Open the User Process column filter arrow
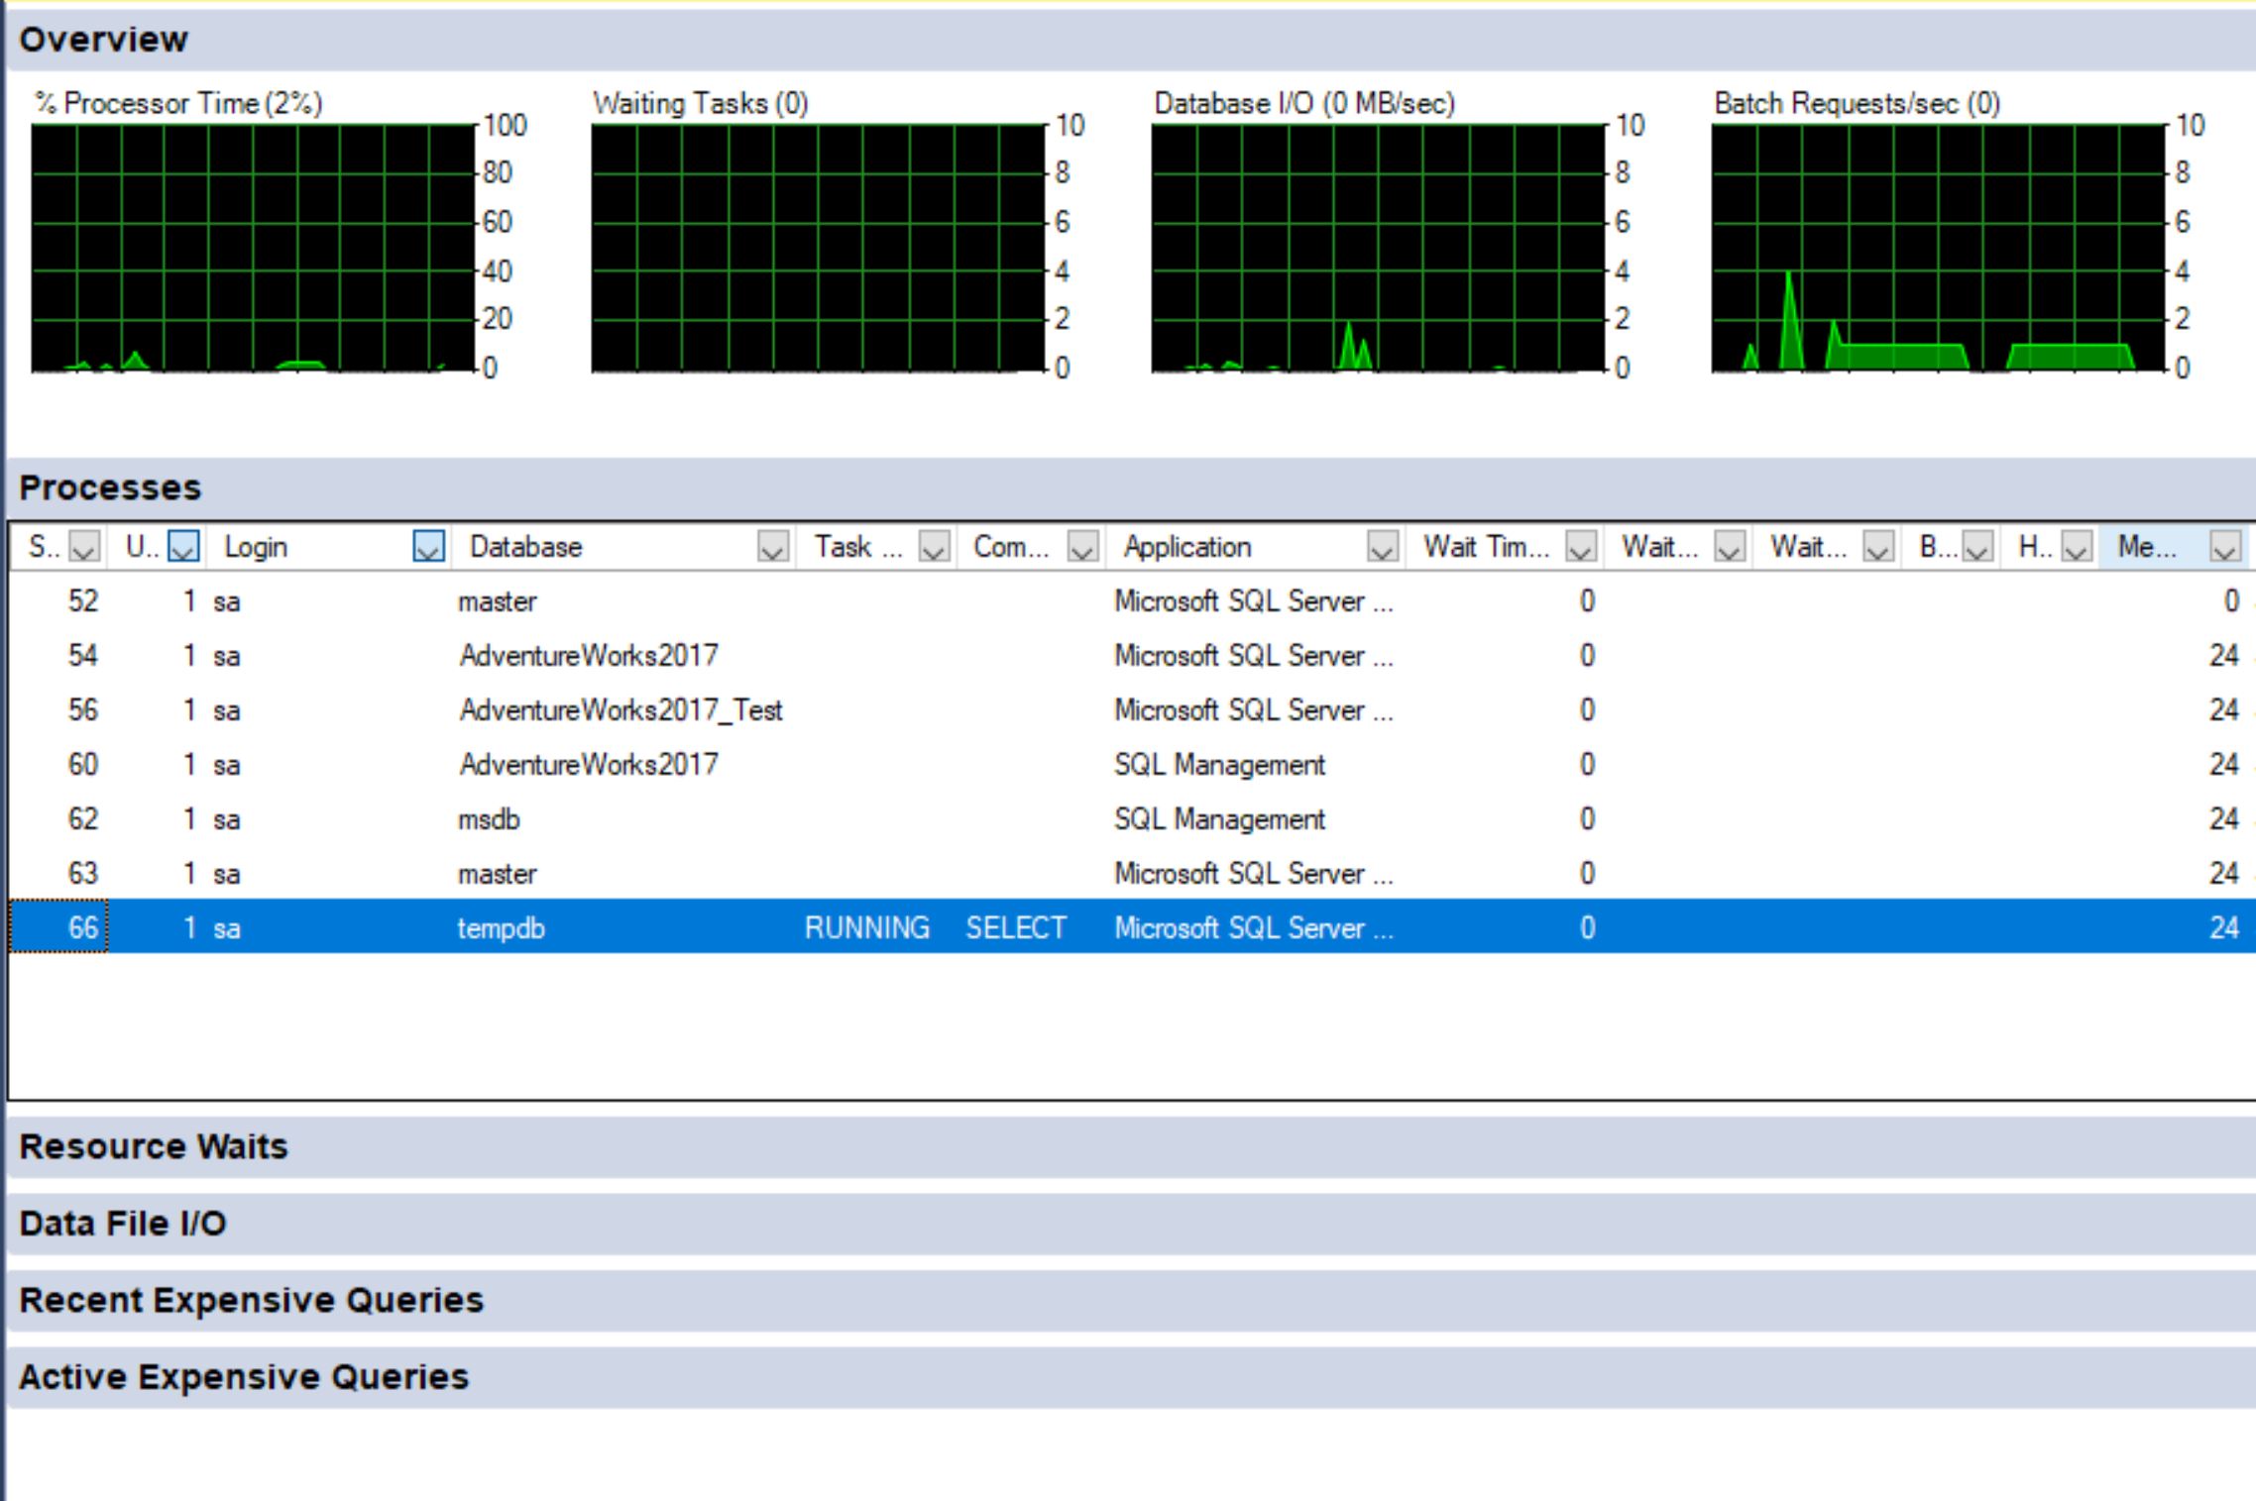This screenshot has height=1501, width=2256. pos(184,547)
